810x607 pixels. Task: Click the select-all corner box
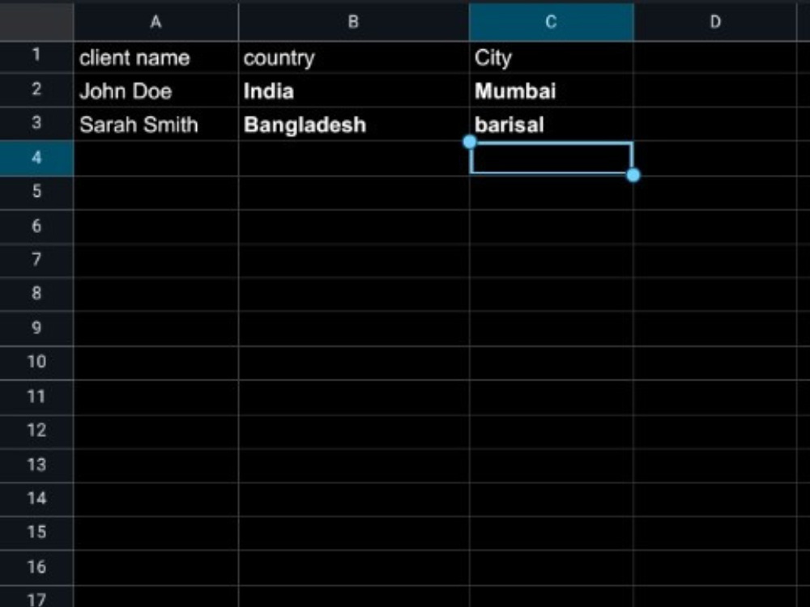click(x=36, y=22)
